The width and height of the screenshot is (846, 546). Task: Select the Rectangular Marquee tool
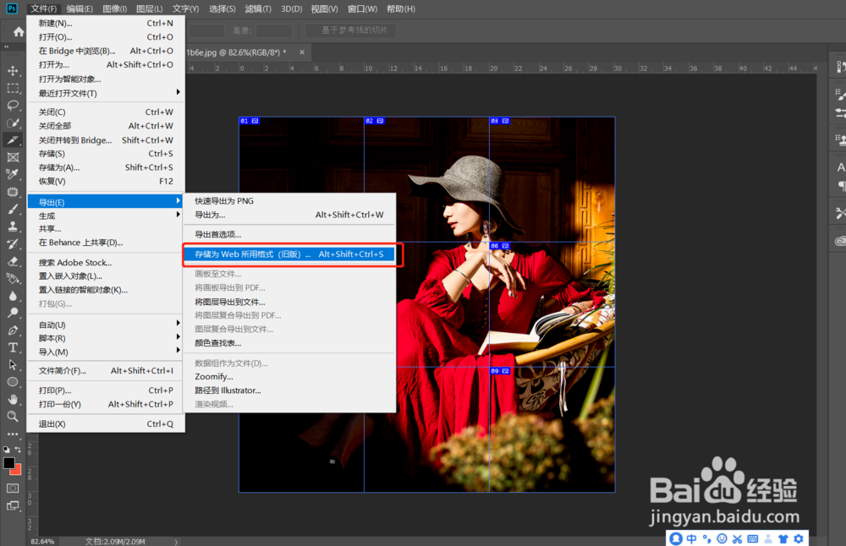click(13, 88)
